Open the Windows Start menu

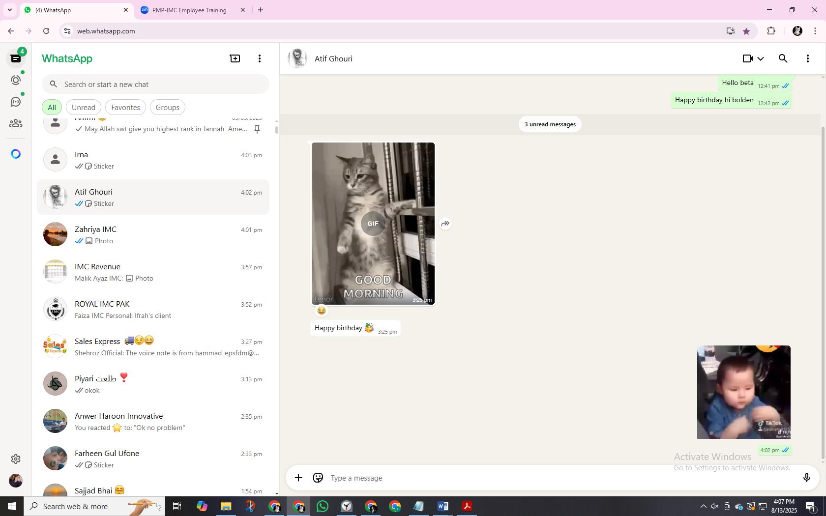pyautogui.click(x=12, y=506)
